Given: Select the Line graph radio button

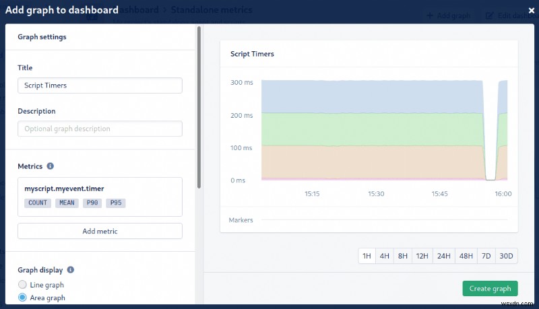Looking at the screenshot, I should pyautogui.click(x=22, y=285).
